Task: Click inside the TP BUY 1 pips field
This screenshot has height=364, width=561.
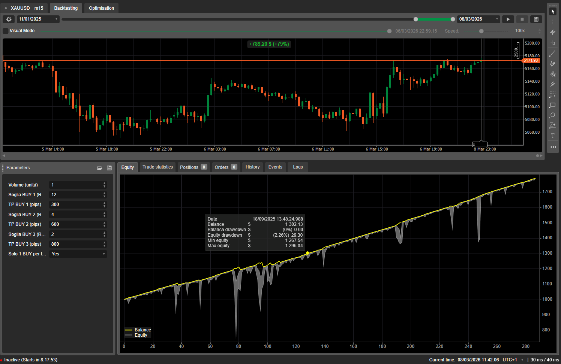Action: [x=75, y=204]
